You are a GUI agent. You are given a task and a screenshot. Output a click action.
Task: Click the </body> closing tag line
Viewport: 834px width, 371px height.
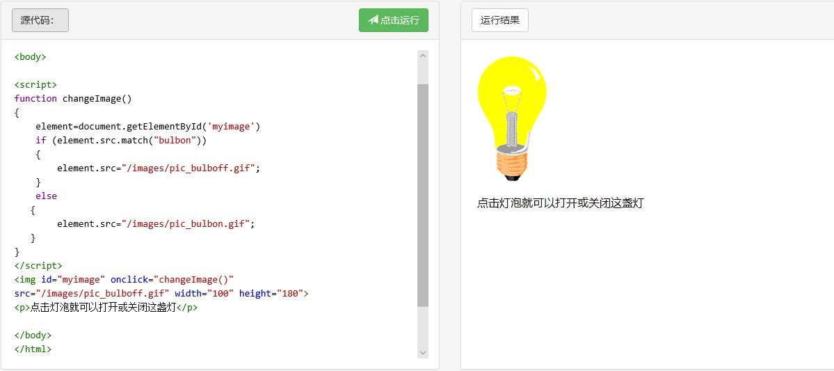(x=33, y=336)
